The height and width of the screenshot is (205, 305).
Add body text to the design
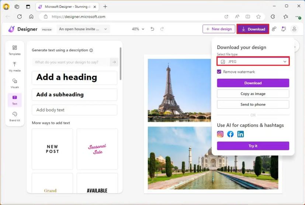click(x=74, y=110)
